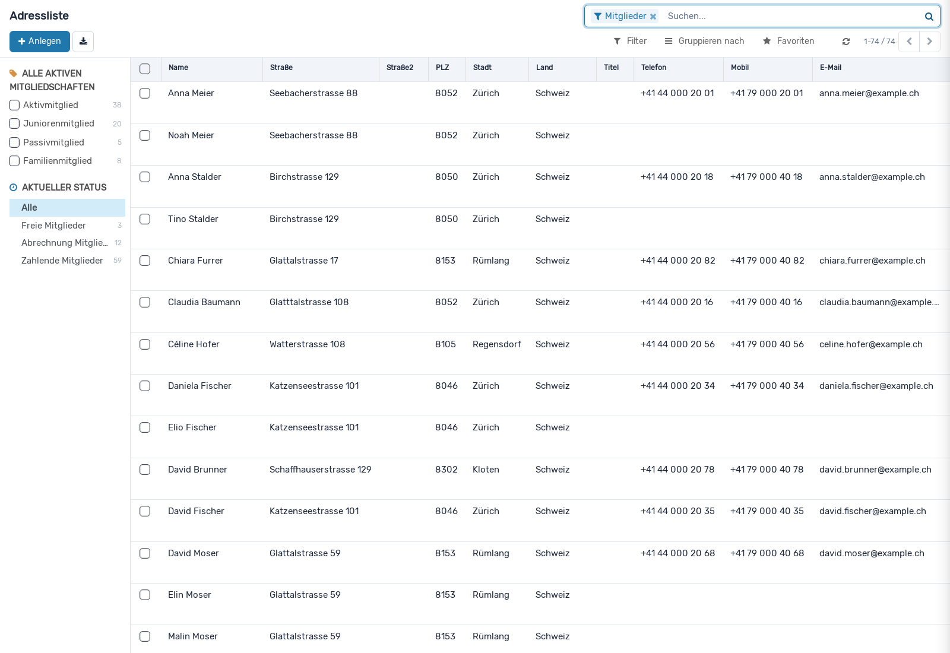The height and width of the screenshot is (653, 950).
Task: Select the Alle status filter
Action: click(67, 208)
